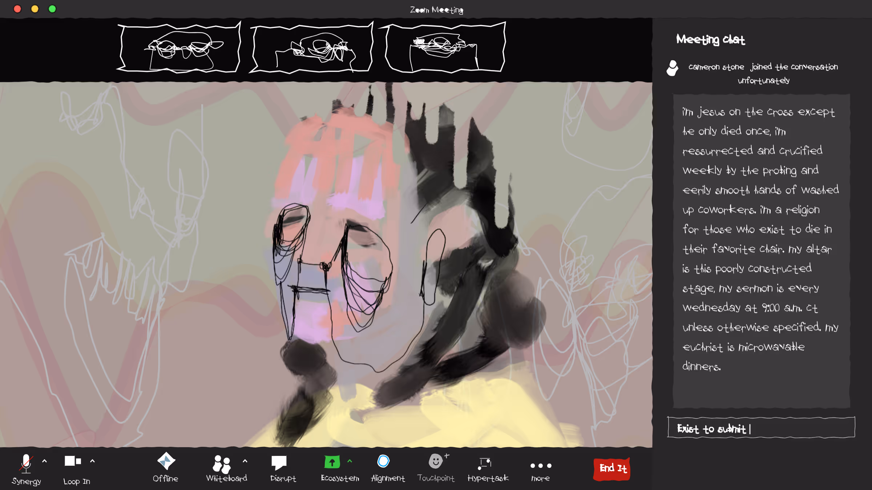Toggle the Loop In camera icon
The height and width of the screenshot is (490, 872).
[73, 461]
